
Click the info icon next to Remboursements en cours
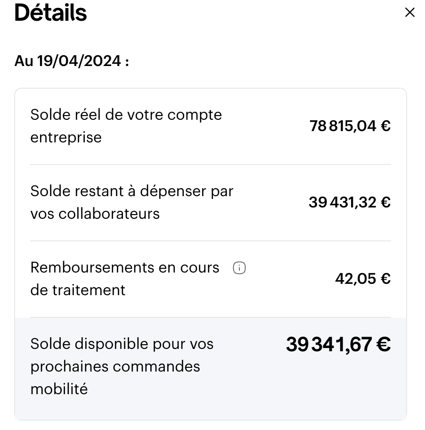[x=239, y=268]
